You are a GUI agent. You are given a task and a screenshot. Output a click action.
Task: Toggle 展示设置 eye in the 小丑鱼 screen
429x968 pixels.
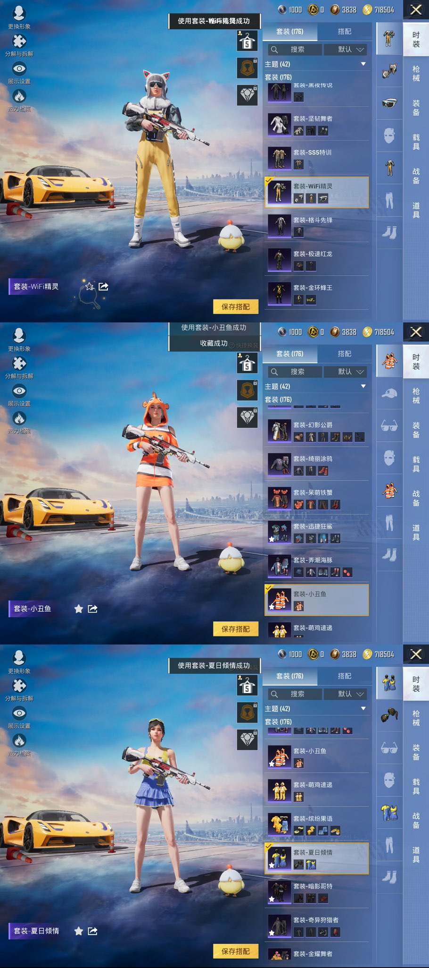19,395
